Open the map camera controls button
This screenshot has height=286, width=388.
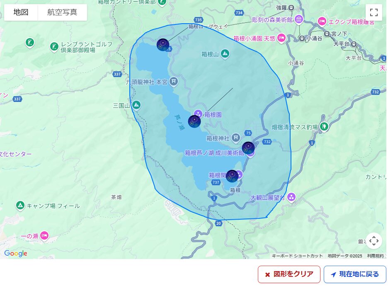(373, 240)
